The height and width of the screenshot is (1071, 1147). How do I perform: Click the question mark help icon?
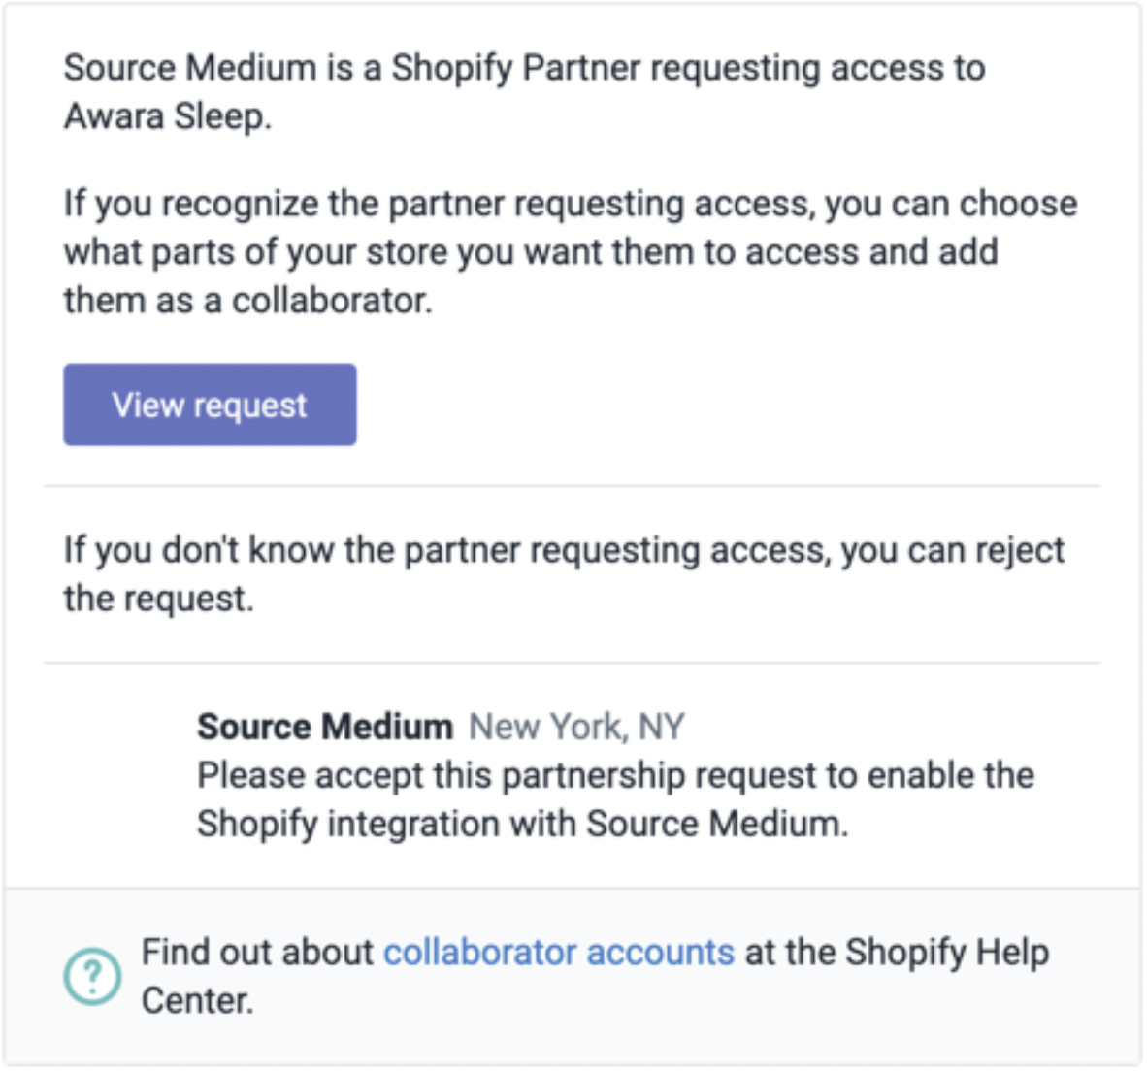pyautogui.click(x=92, y=976)
